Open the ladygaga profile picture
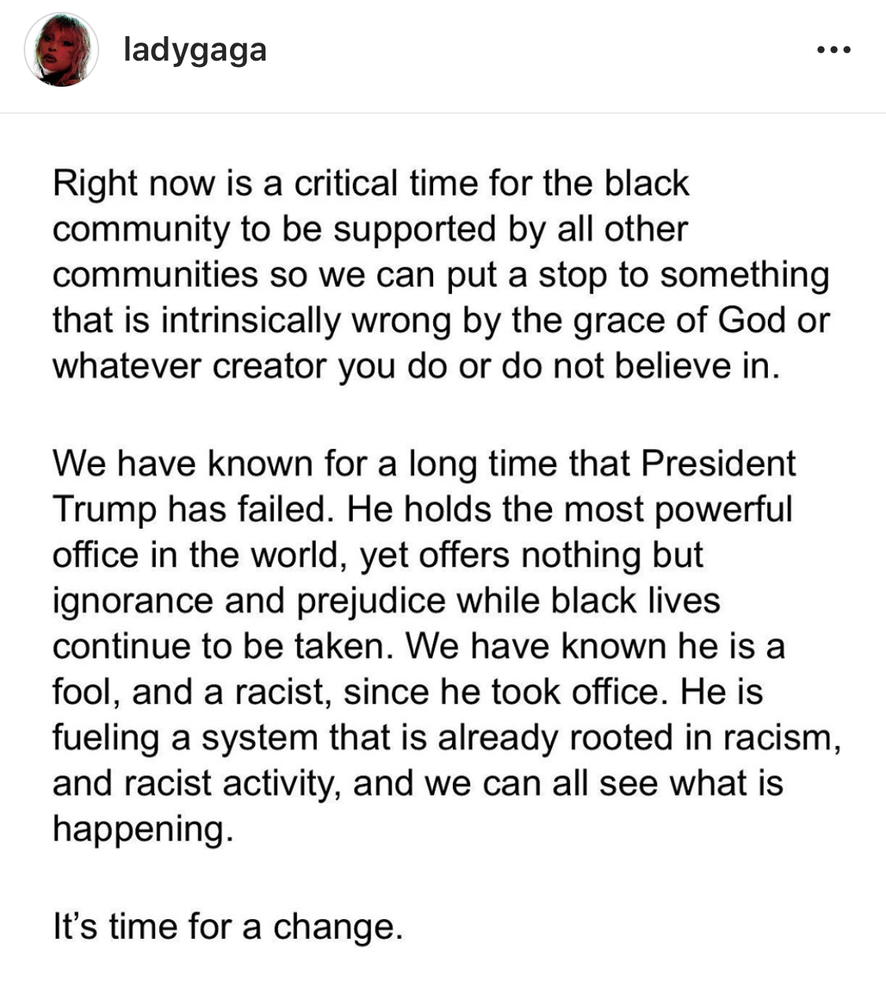This screenshot has width=886, height=998. 61,50
